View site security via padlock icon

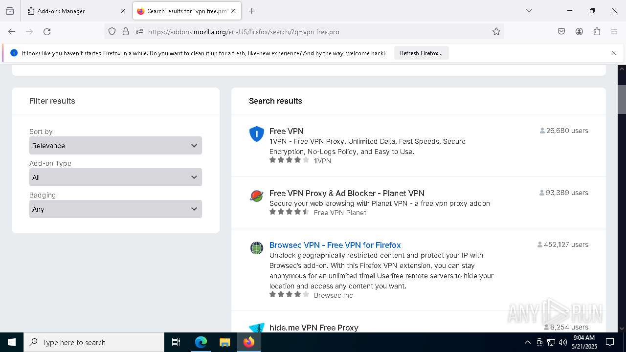126,32
